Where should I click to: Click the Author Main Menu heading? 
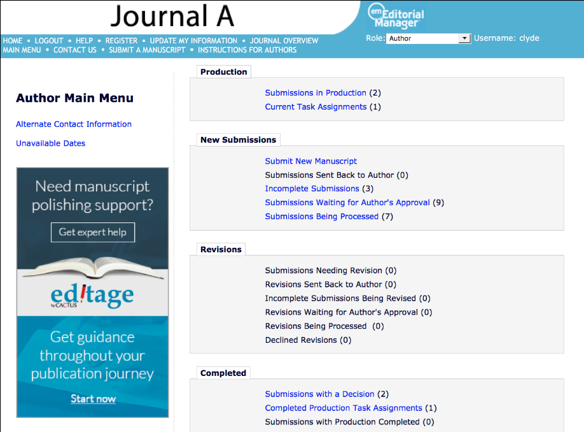[x=74, y=98]
